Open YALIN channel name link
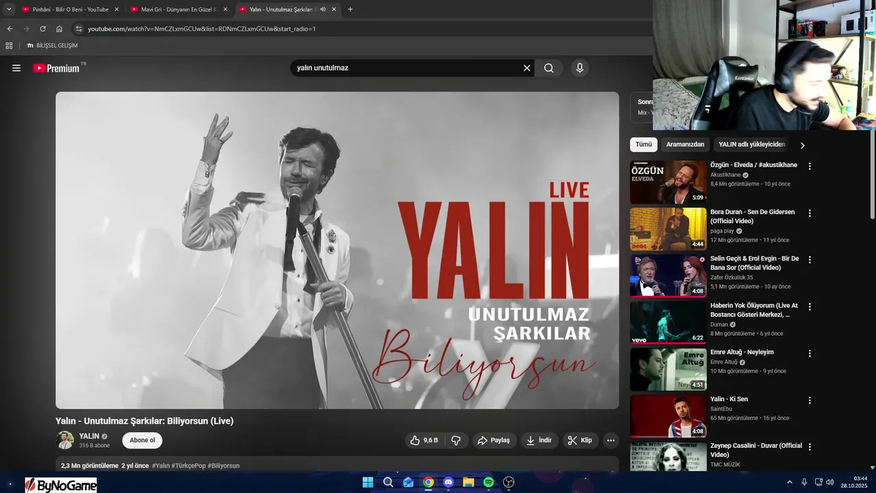 [89, 436]
